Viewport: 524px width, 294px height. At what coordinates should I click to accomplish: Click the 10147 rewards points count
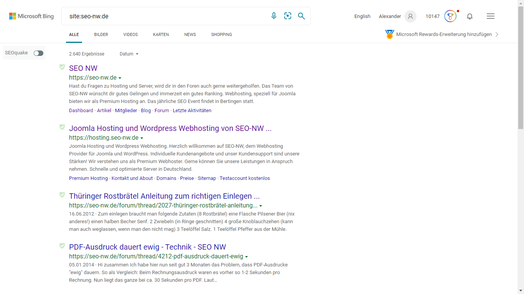432,16
